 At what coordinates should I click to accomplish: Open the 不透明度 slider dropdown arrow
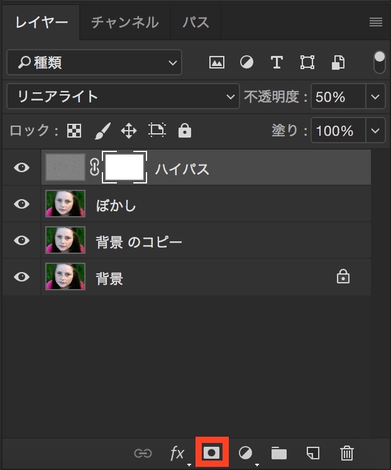[x=375, y=96]
